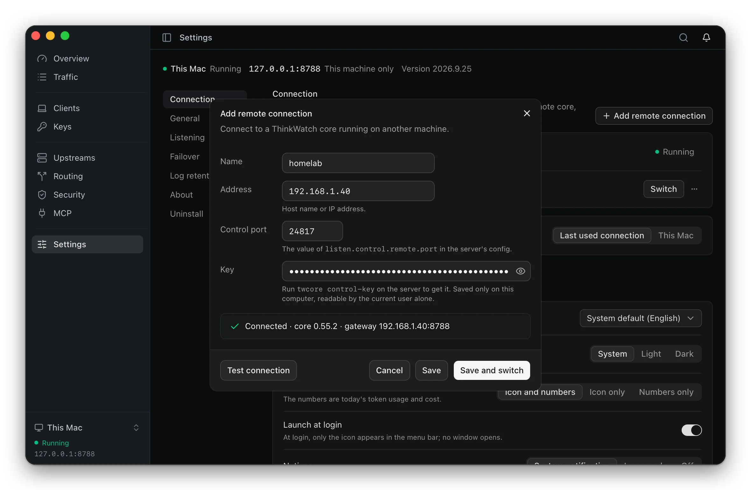
Task: Open the Uninstall settings tab
Action: (186, 214)
